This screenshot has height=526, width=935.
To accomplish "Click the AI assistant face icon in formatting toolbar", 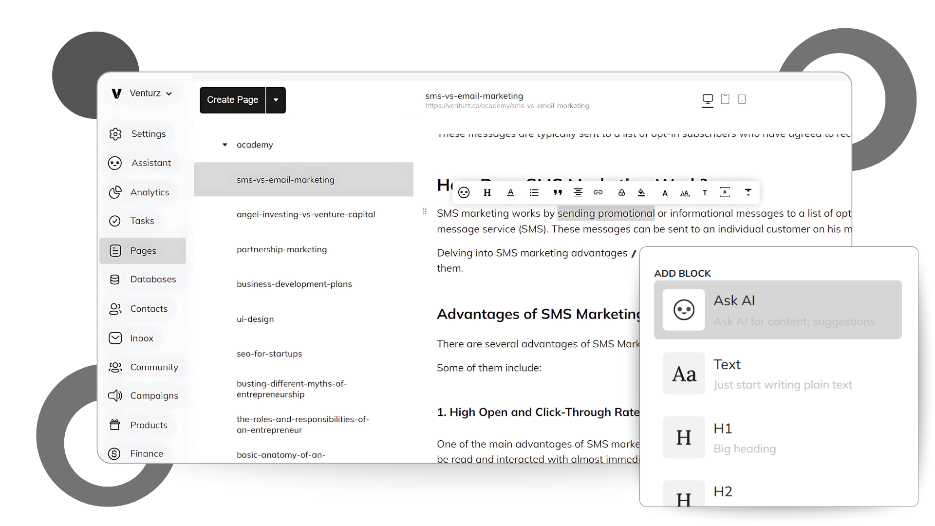I will click(x=464, y=192).
